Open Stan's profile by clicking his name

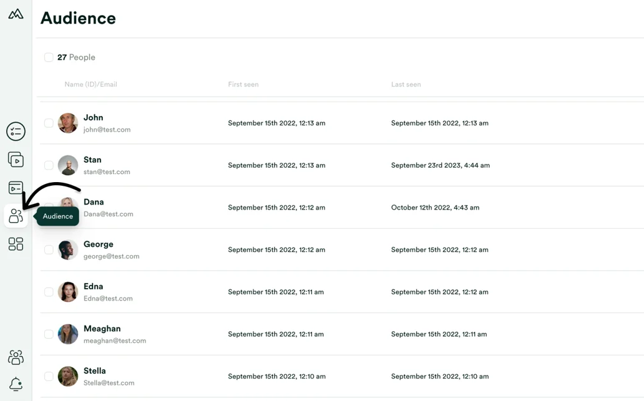click(92, 159)
